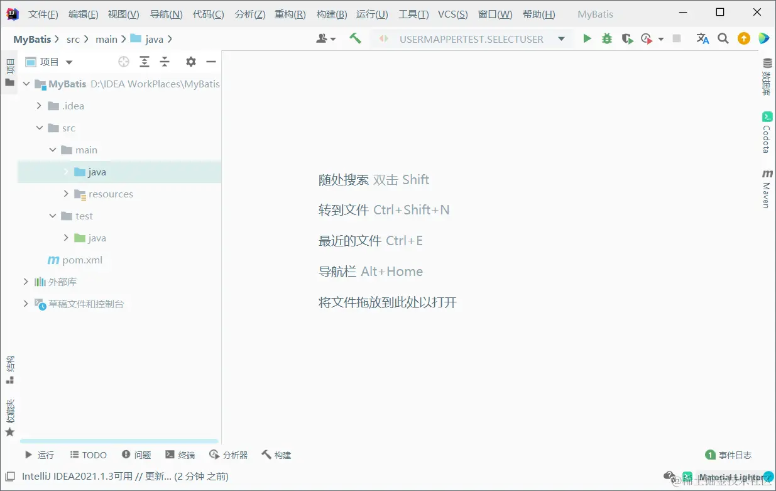Open the Favorites star tool window
Viewport: 776px width, 491px height.
click(9, 418)
